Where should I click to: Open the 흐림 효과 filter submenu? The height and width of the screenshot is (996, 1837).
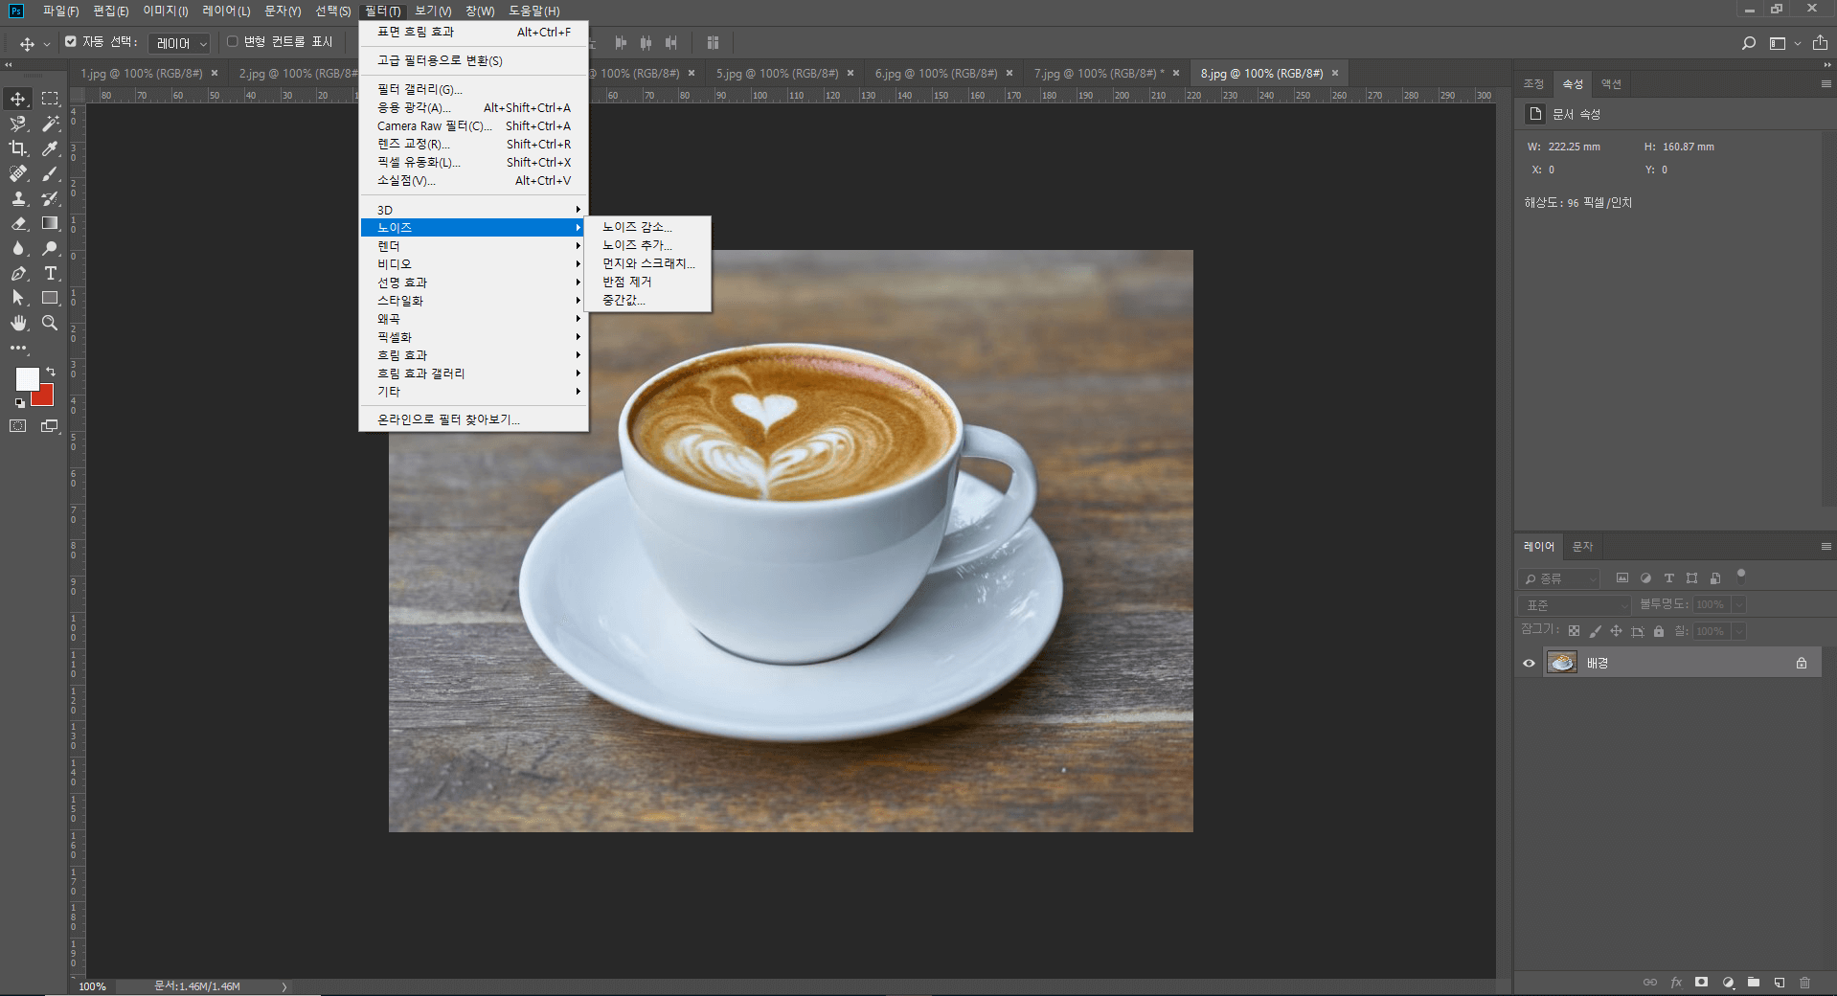pyautogui.click(x=473, y=355)
